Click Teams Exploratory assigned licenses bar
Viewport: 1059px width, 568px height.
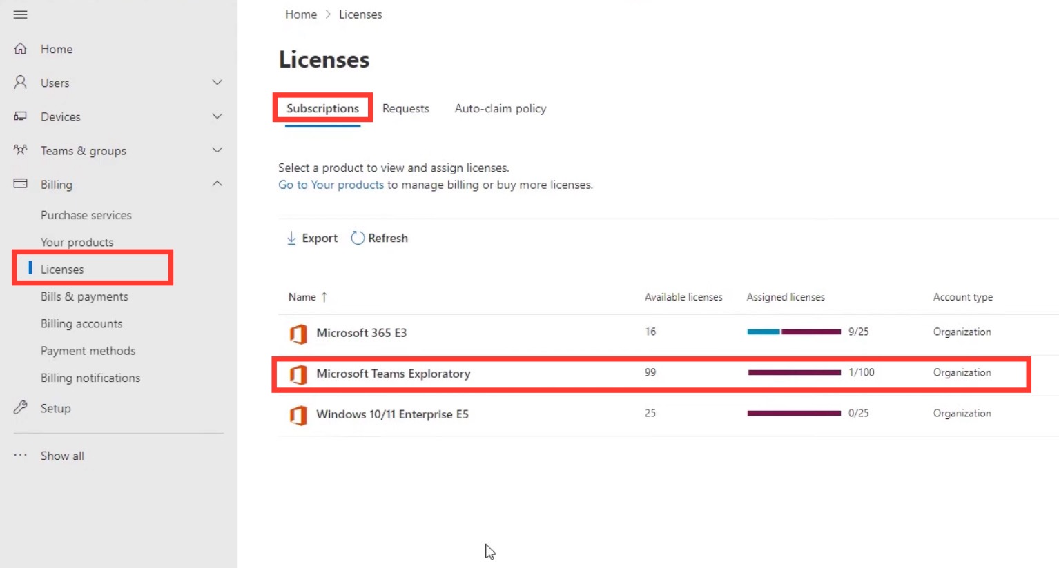(794, 372)
